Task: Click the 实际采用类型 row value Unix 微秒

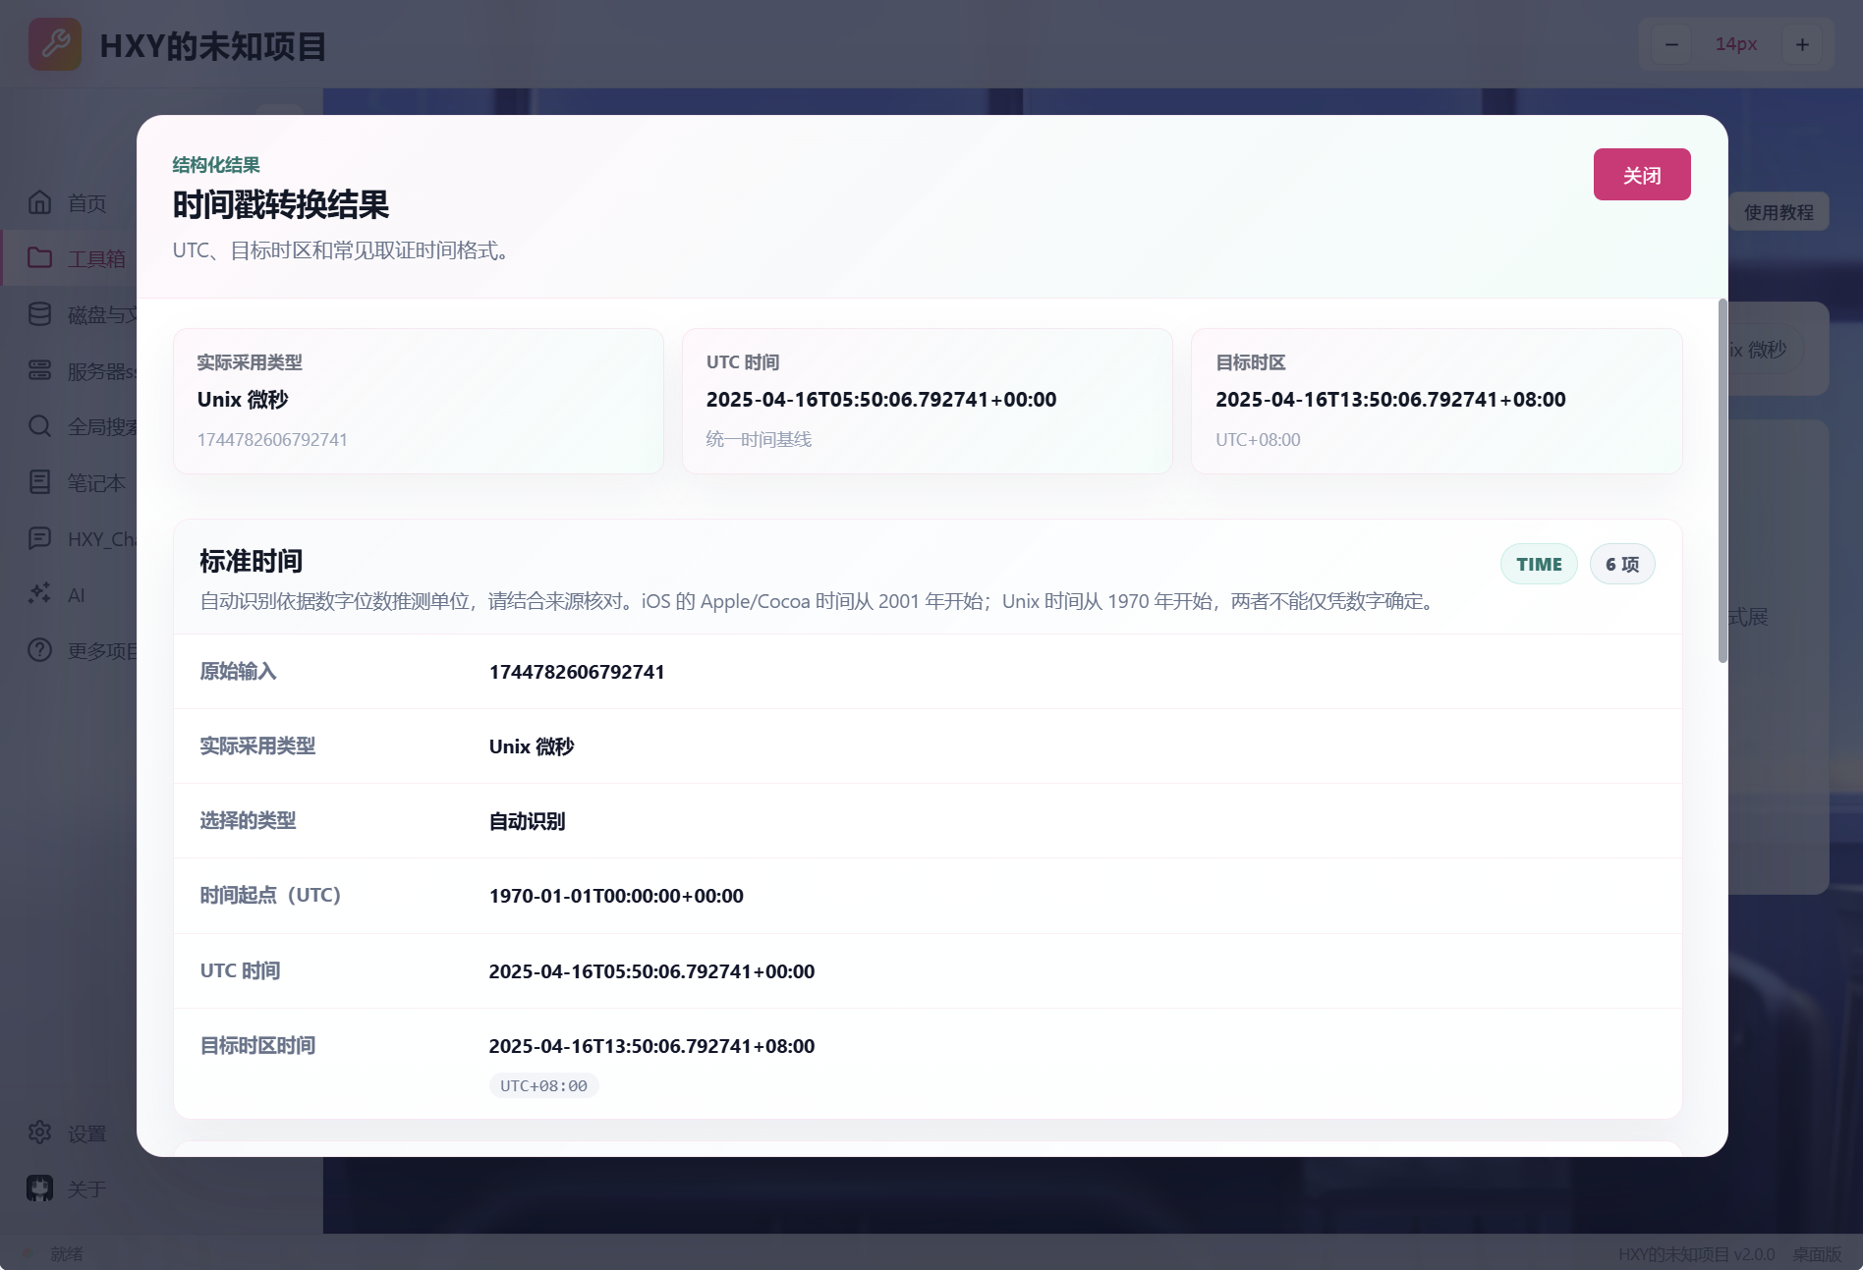Action: [x=532, y=746]
